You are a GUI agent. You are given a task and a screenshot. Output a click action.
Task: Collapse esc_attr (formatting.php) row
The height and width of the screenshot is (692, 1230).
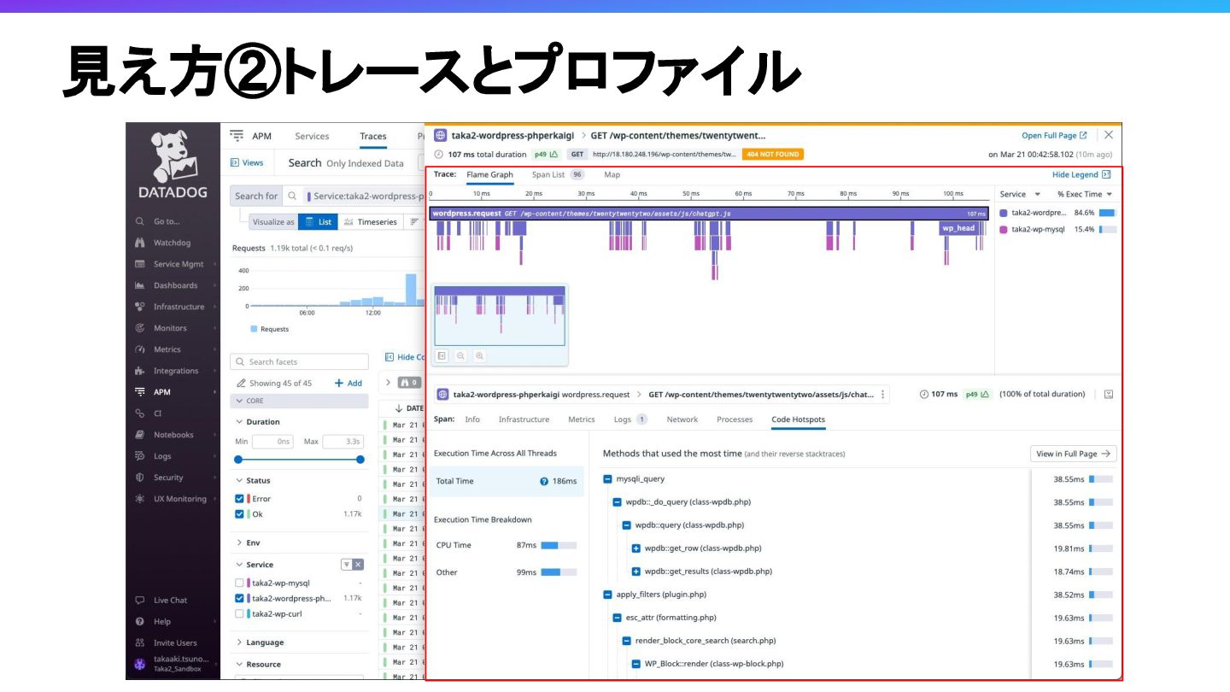click(618, 618)
